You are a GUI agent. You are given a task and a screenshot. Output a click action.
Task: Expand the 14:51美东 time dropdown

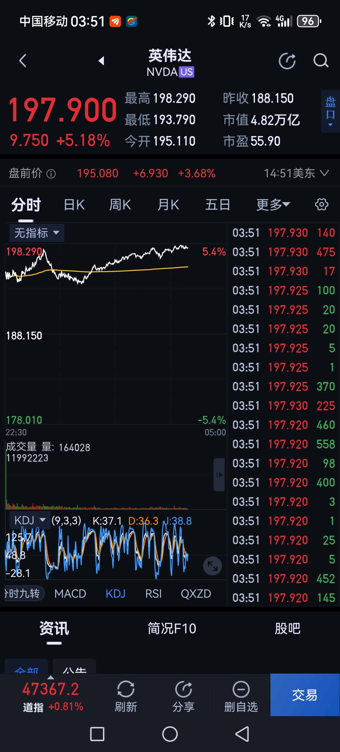pos(297,173)
